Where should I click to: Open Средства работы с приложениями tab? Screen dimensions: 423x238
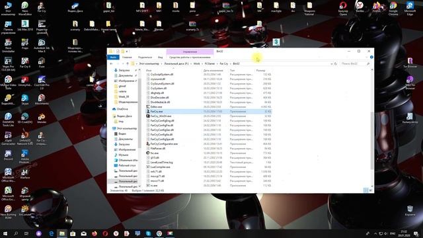190,58
